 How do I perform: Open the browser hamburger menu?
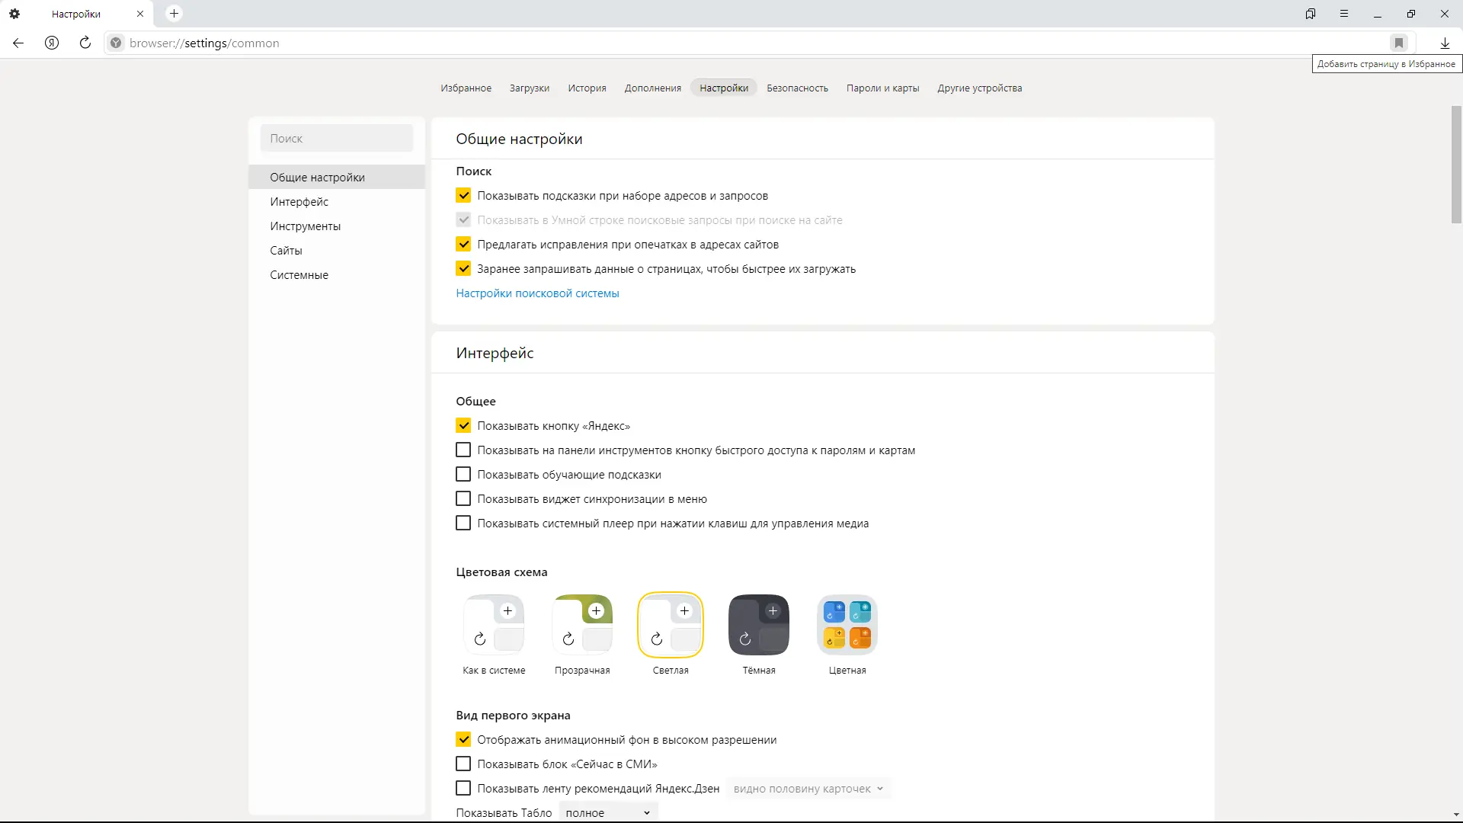[1344, 14]
